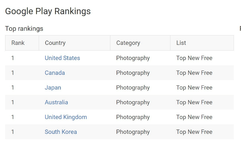Viewport: 241px width, 144px height.
Task: Click the Top rankings subheading
Action: (x=24, y=29)
